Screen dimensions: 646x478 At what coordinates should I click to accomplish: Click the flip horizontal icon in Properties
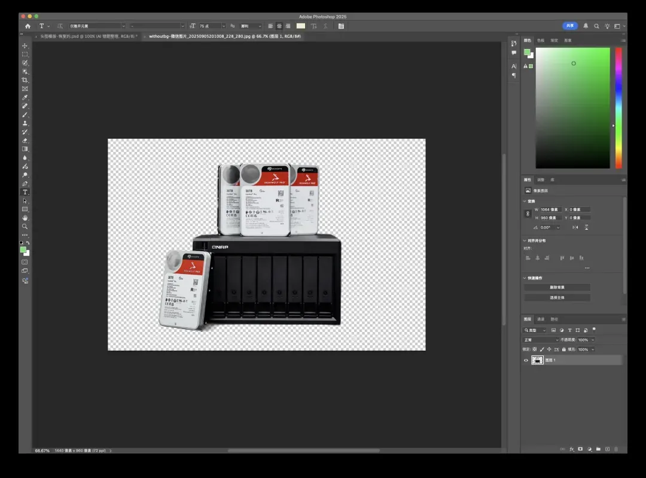point(575,227)
